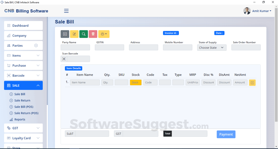Click the Code input in row 1

(150, 83)
